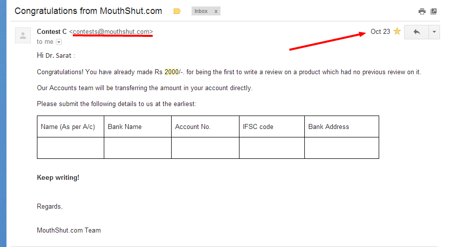Click the yellow importance marker beside subject
Viewport: 460px width, 247px height.
click(177, 11)
